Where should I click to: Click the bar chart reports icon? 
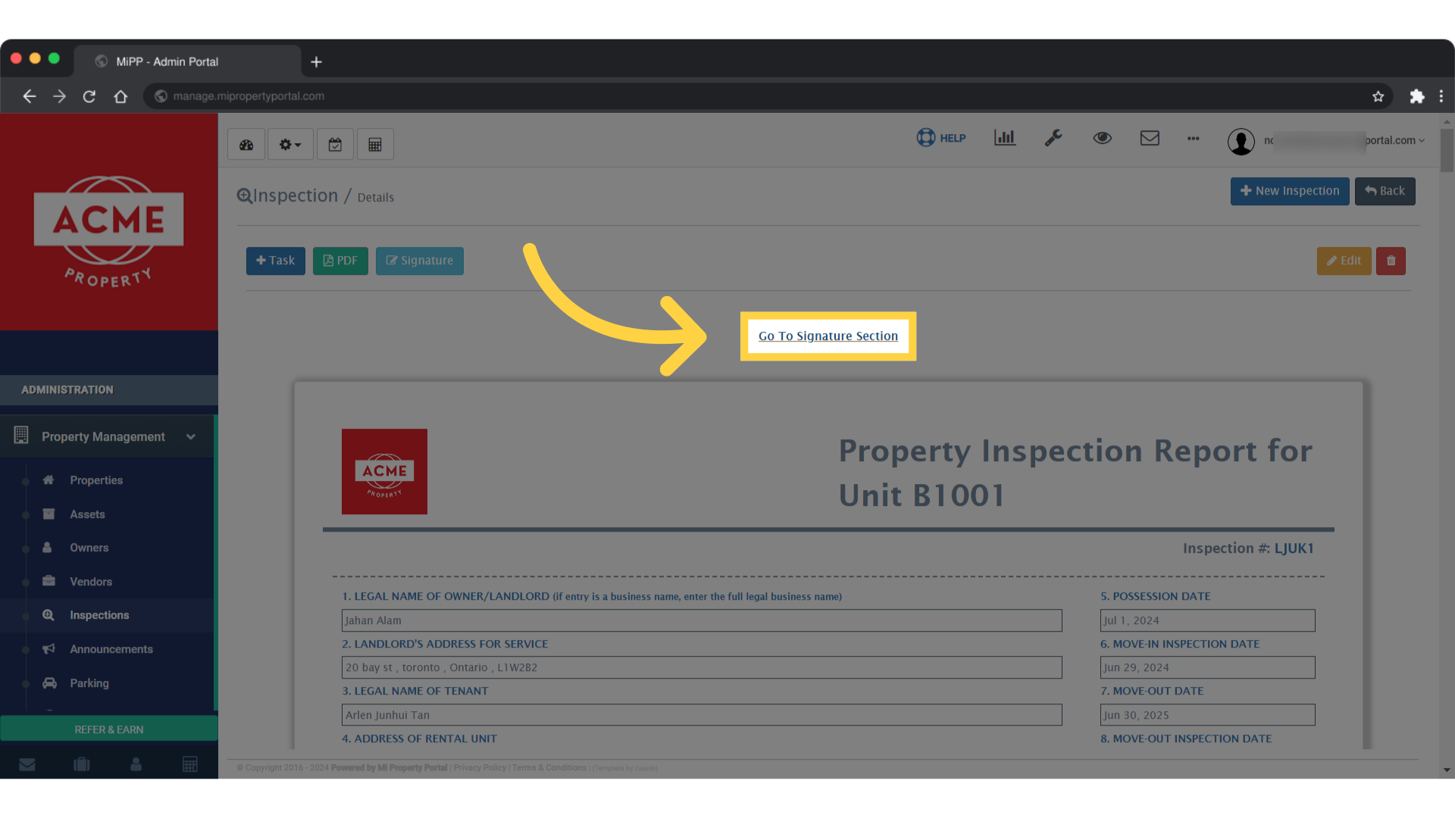pyautogui.click(x=1004, y=138)
